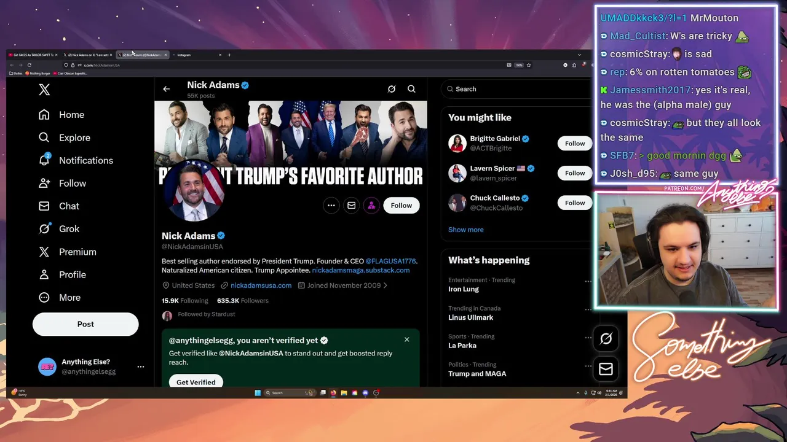Expand Joined November 2009 details
This screenshot has width=787, height=442.
[x=342, y=285]
